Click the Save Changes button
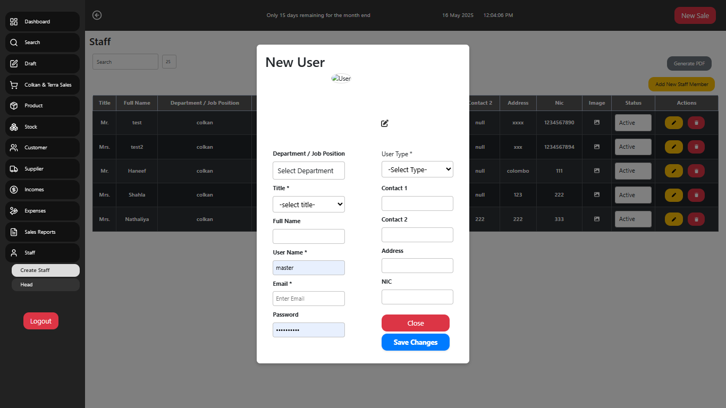 click(x=416, y=342)
